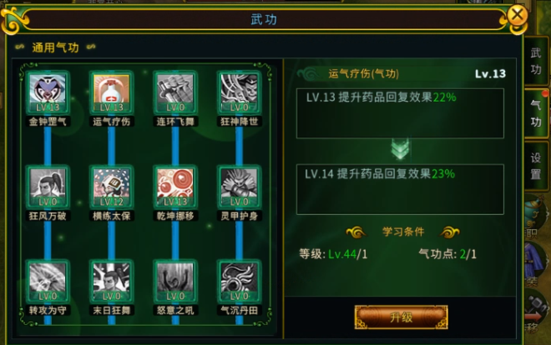
Task: Select the 怒意之吼 skill icon
Action: [175, 282]
